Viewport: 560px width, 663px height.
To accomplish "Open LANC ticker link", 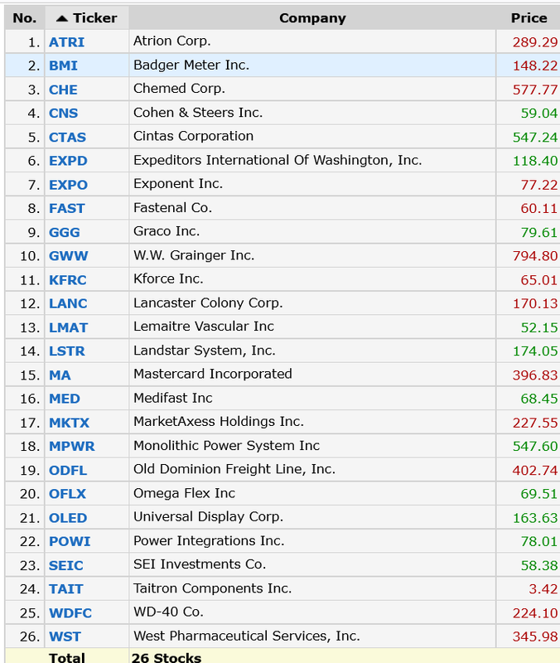I will click(x=68, y=303).
